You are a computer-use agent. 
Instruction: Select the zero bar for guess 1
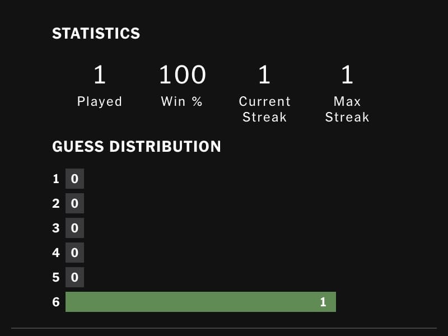(74, 179)
